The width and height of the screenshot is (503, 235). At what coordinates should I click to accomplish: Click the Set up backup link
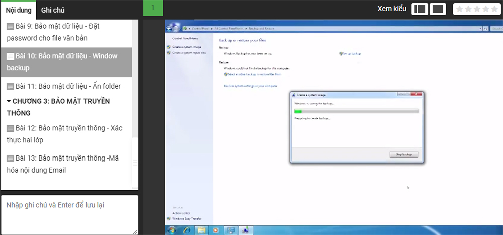click(x=352, y=53)
